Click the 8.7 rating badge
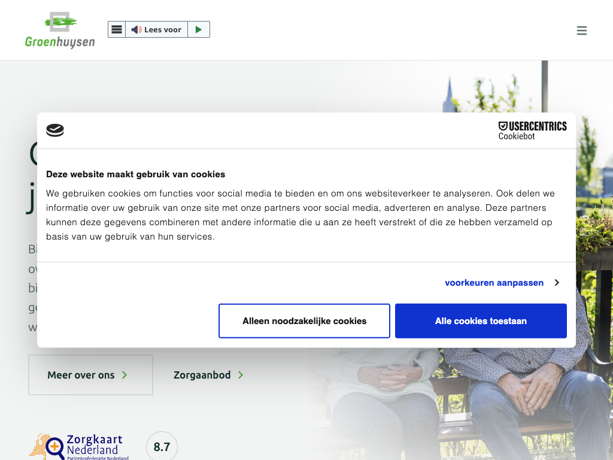The image size is (613, 460). click(162, 446)
